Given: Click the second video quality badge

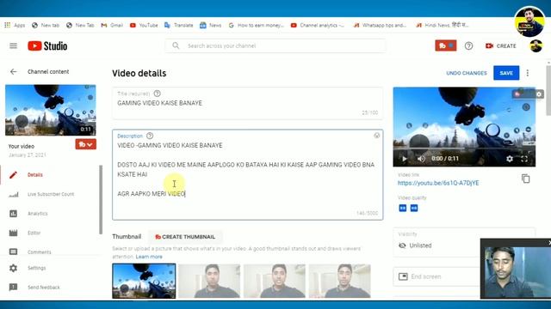Looking at the screenshot, I should click(x=414, y=208).
